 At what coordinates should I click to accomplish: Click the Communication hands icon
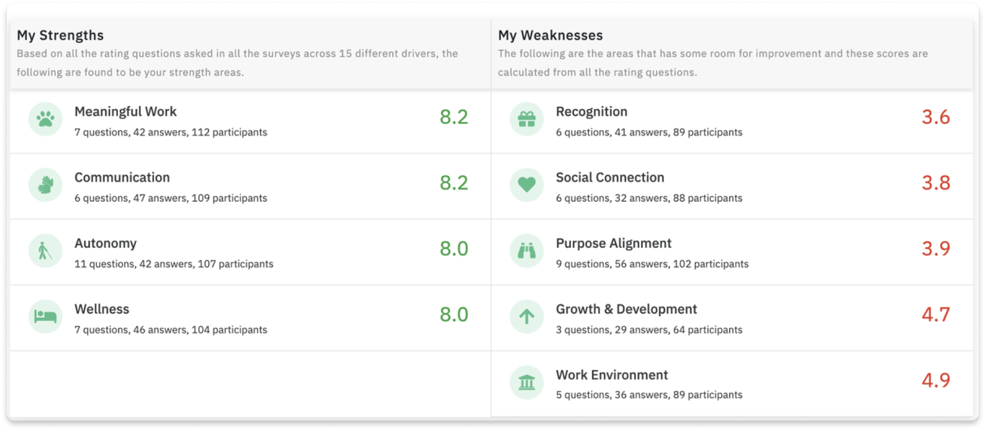[45, 185]
